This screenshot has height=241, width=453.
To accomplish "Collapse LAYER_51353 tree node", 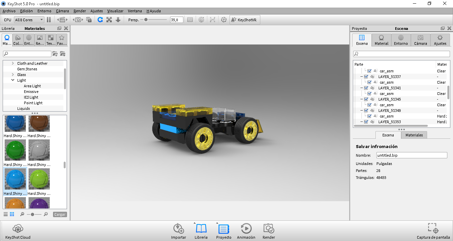I will pyautogui.click(x=362, y=122).
